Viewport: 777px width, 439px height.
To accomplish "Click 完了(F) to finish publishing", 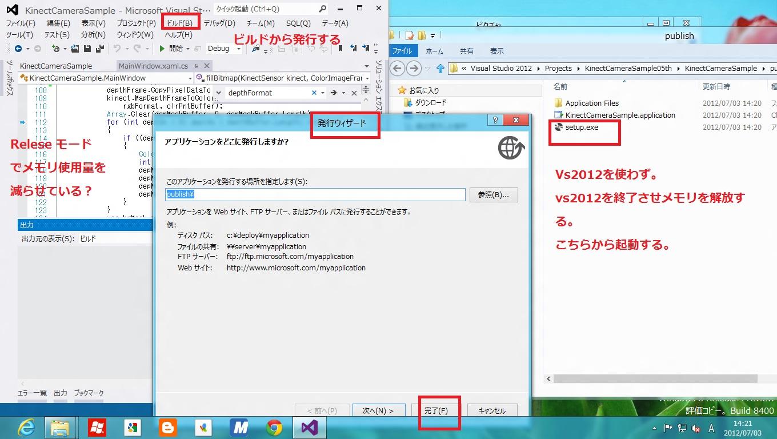I will (436, 411).
